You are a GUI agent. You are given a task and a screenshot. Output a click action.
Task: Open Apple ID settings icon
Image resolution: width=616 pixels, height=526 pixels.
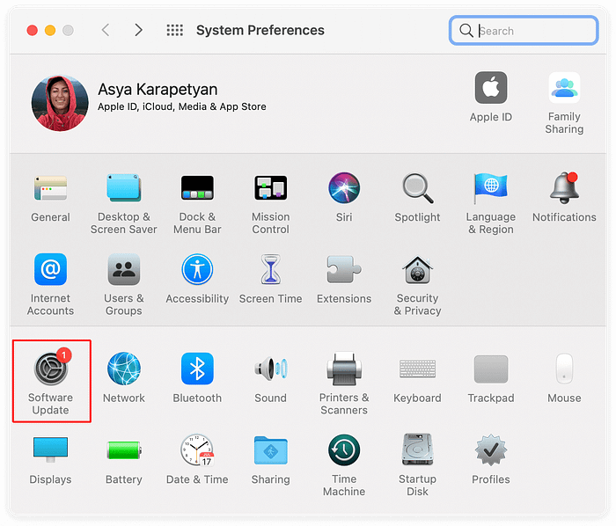coord(491,88)
